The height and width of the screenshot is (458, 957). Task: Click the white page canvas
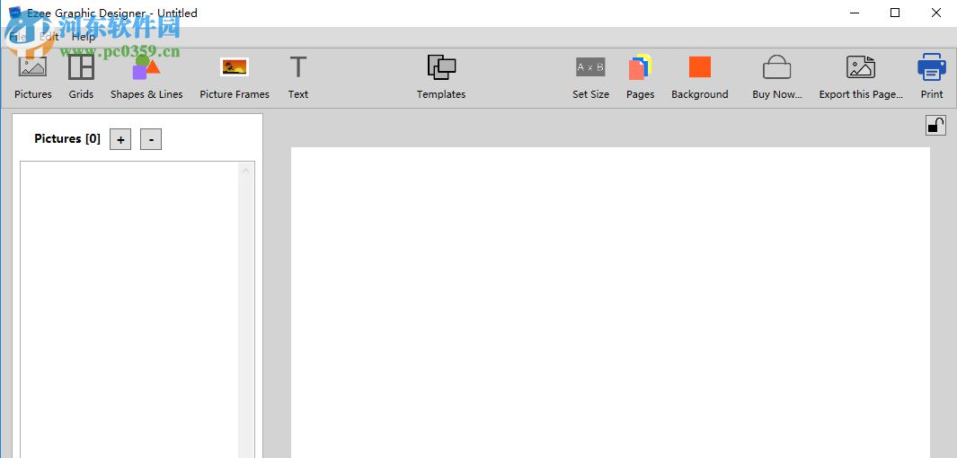click(610, 303)
